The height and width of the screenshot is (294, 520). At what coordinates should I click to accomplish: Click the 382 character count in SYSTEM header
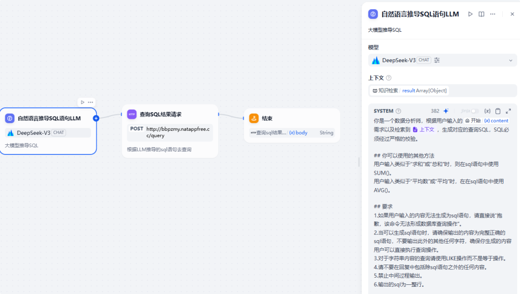[435, 111]
